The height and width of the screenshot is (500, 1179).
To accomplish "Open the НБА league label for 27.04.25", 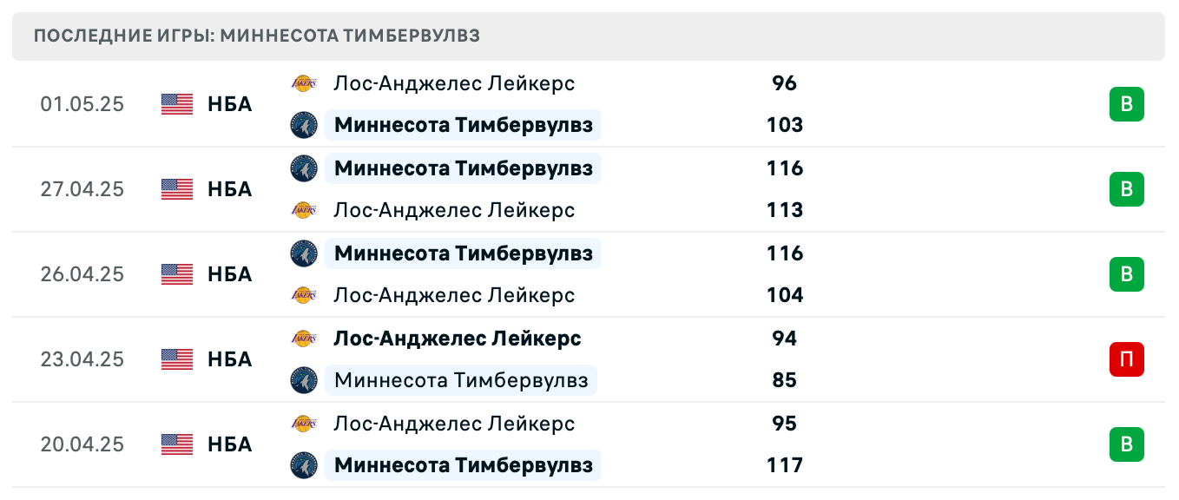I will [x=229, y=189].
